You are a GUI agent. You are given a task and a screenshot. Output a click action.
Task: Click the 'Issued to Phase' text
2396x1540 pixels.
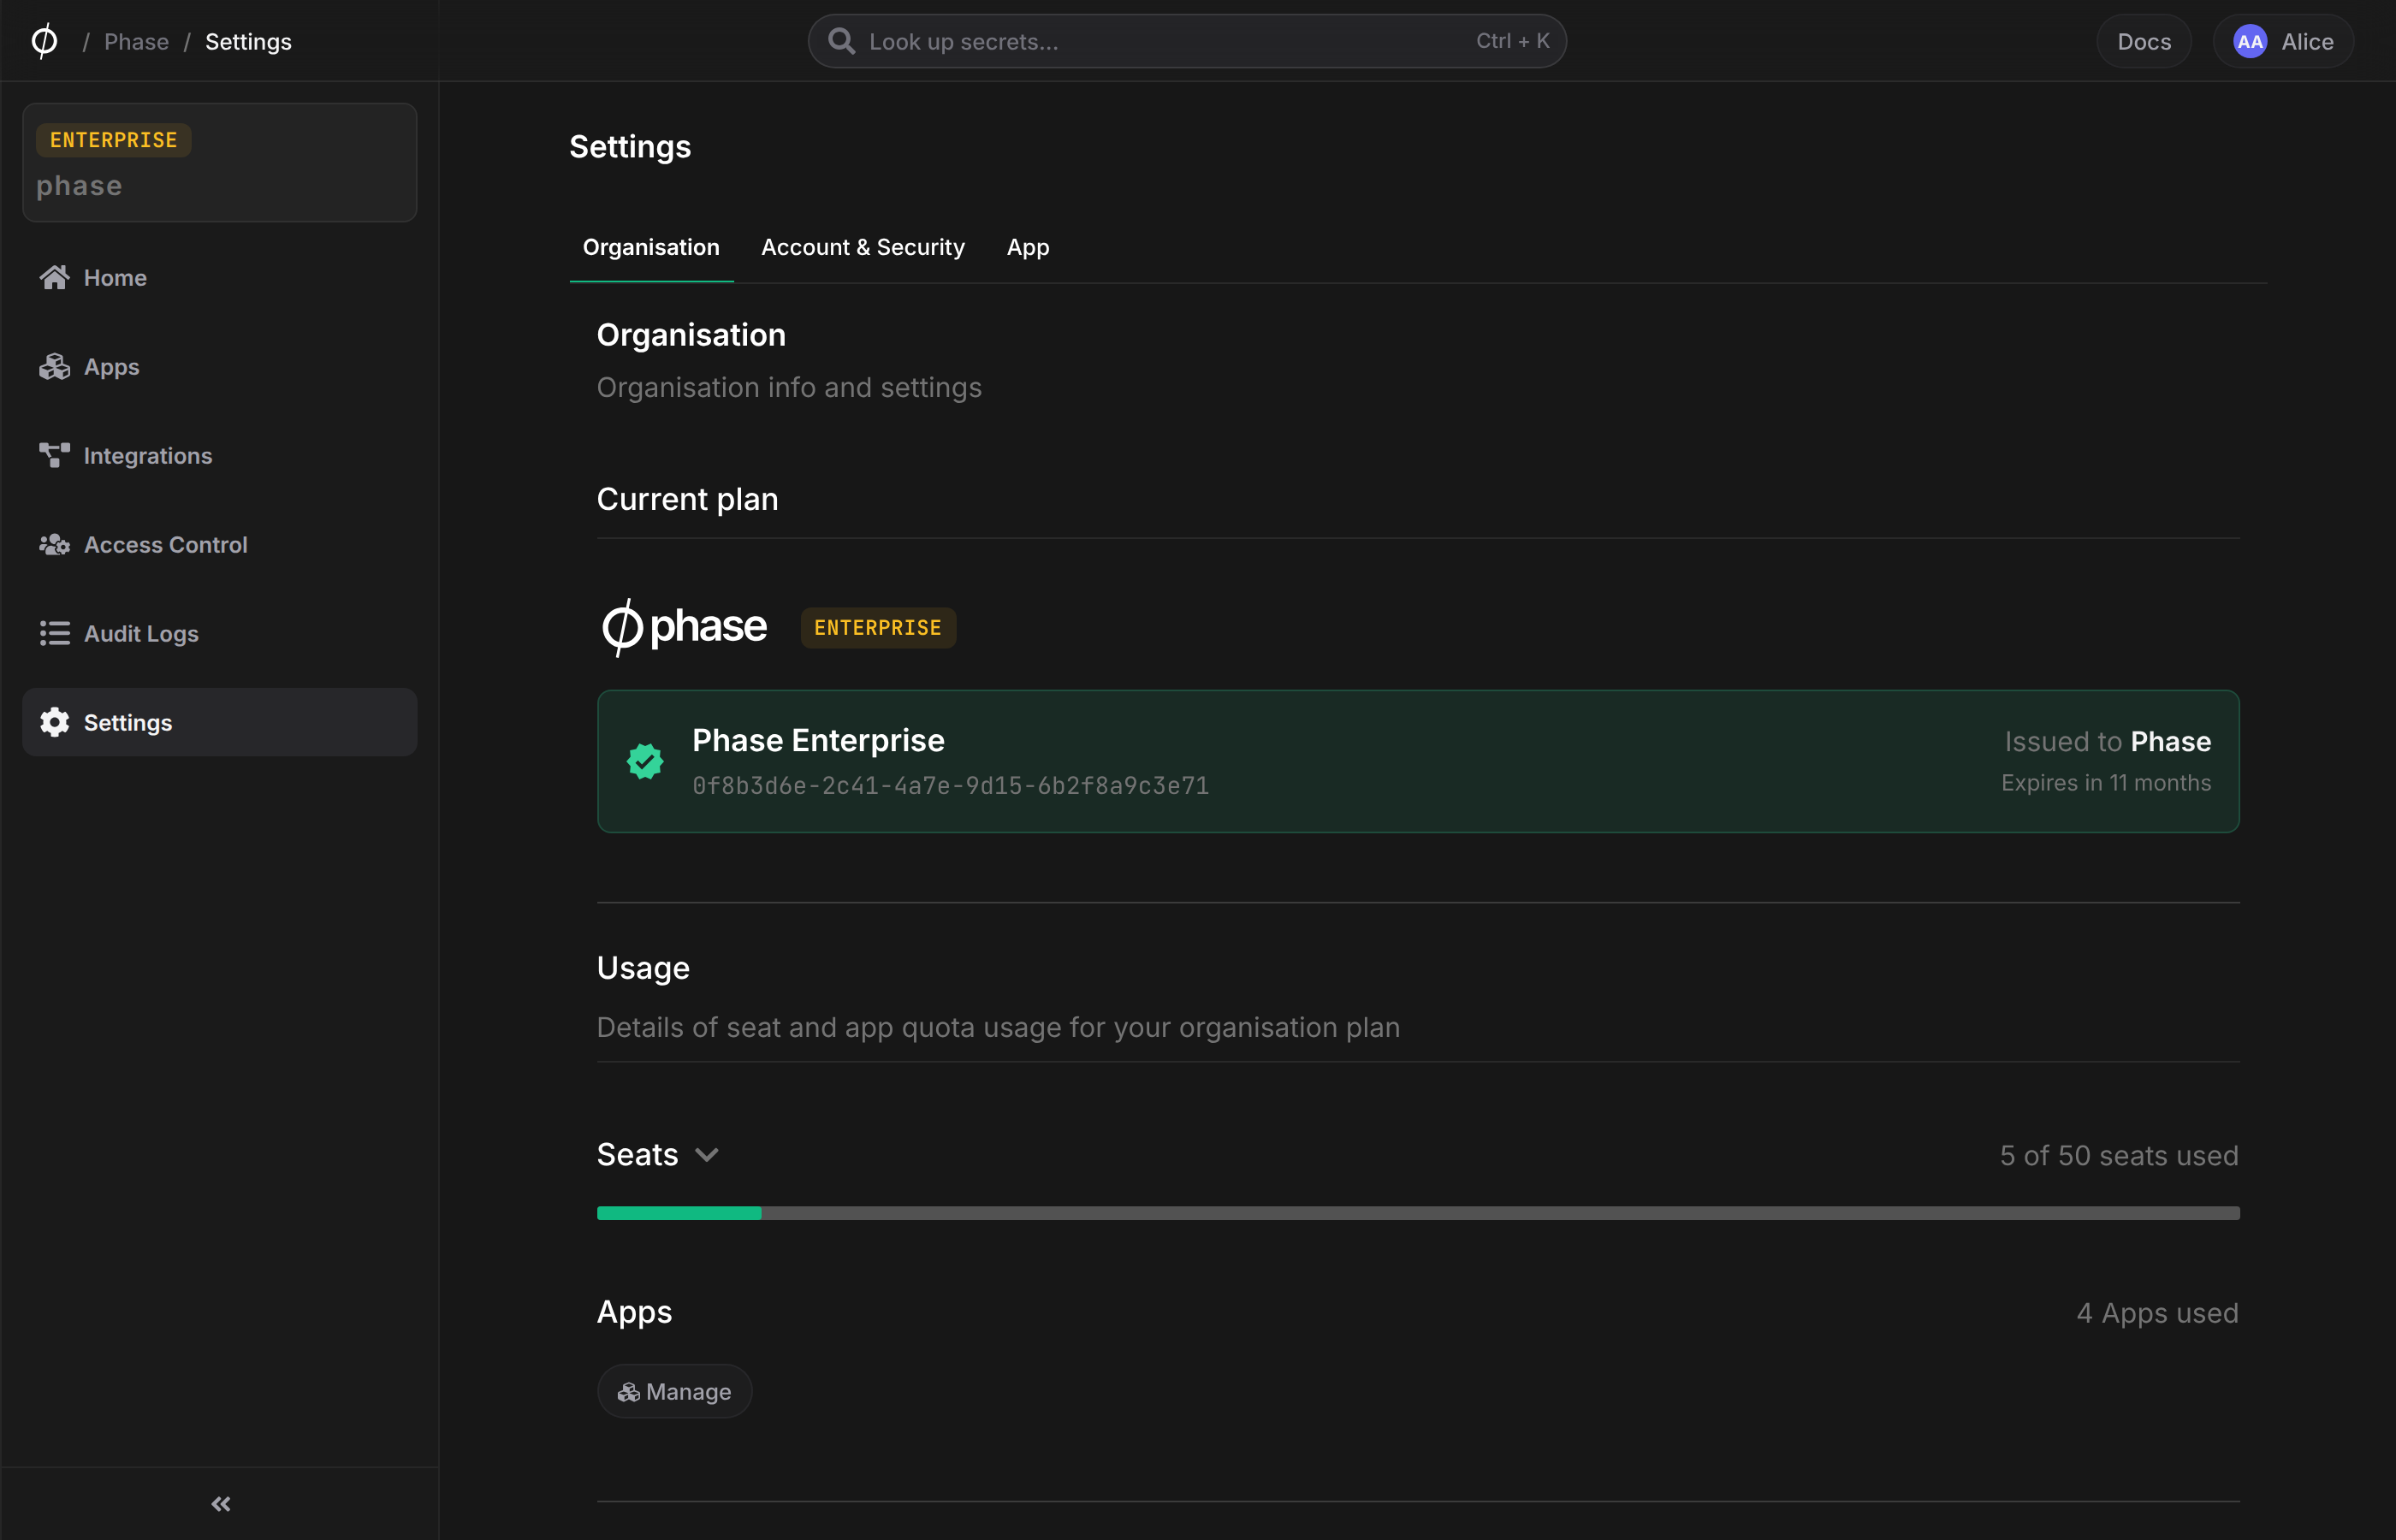(2108, 741)
